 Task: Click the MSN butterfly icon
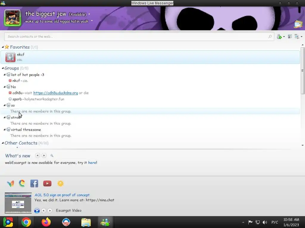click(x=10, y=183)
